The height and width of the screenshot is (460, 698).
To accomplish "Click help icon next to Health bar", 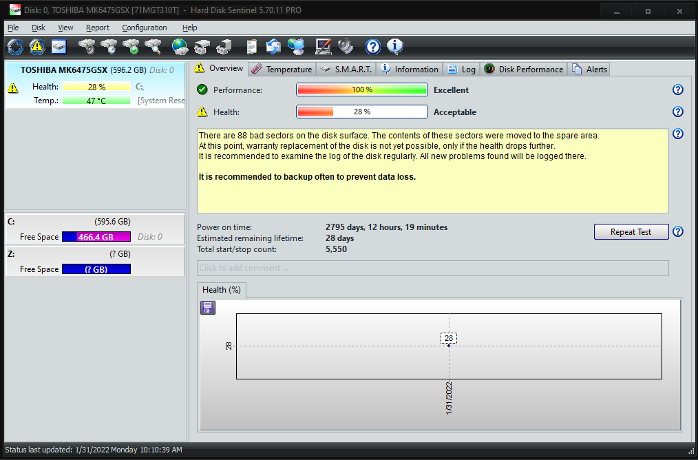I will pyautogui.click(x=677, y=112).
